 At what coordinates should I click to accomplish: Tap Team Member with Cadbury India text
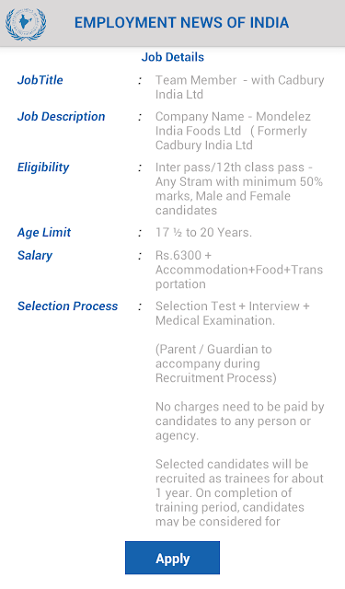(x=239, y=87)
